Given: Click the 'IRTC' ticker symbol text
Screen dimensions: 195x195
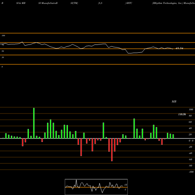Looking at the screenshot, I should [129, 3].
